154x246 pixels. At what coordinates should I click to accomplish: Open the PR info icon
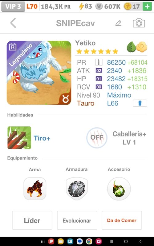click(x=99, y=62)
